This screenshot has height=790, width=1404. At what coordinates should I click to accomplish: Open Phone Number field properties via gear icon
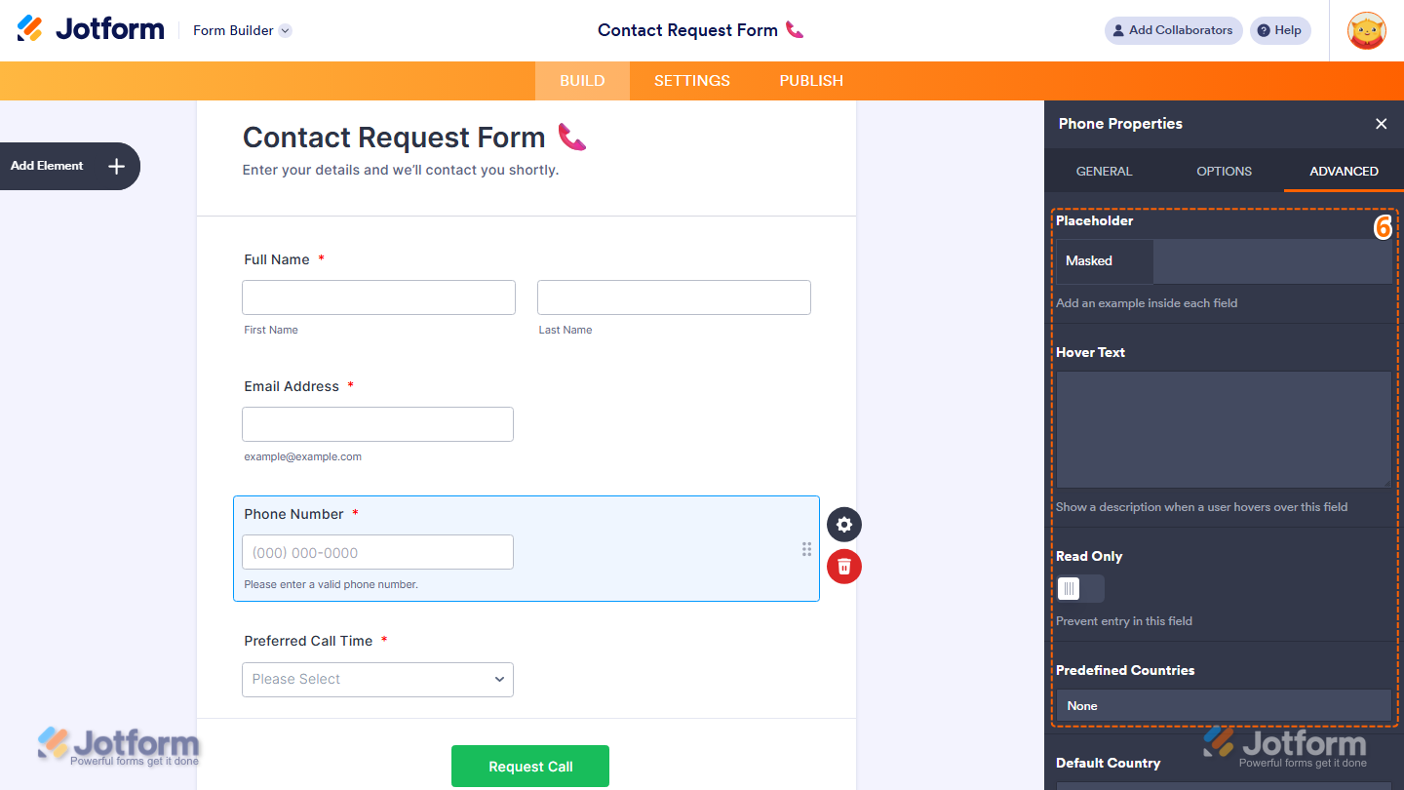click(843, 525)
